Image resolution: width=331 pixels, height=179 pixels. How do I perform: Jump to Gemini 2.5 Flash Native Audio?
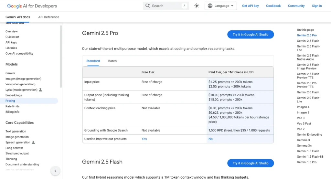pos(308,57)
